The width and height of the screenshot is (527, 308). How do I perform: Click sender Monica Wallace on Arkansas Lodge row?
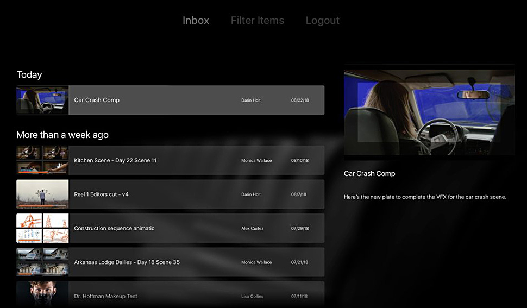click(x=256, y=262)
